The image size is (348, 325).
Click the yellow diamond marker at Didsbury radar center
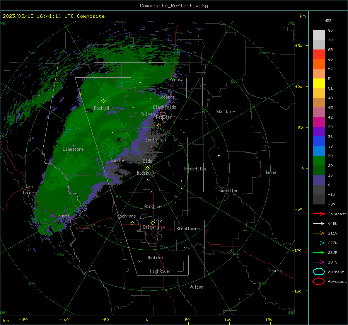[148, 168]
